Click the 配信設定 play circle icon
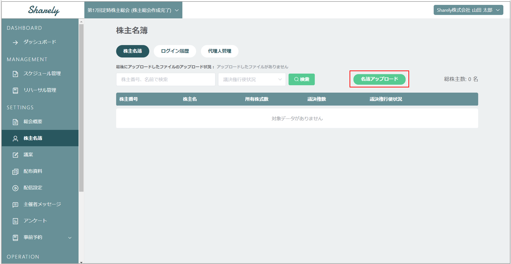This screenshot has height=264, width=511. (15, 188)
